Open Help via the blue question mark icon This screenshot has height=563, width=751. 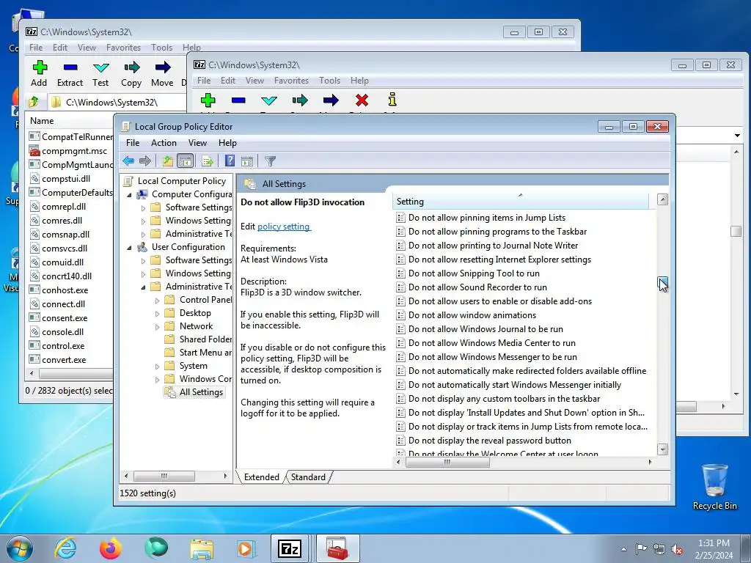click(x=230, y=161)
